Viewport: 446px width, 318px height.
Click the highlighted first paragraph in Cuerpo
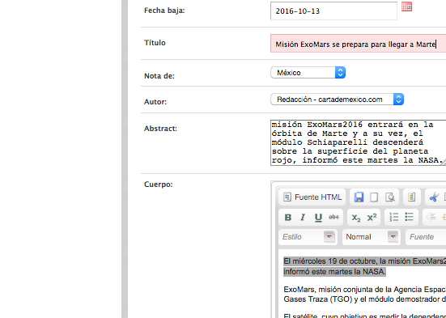click(x=364, y=266)
